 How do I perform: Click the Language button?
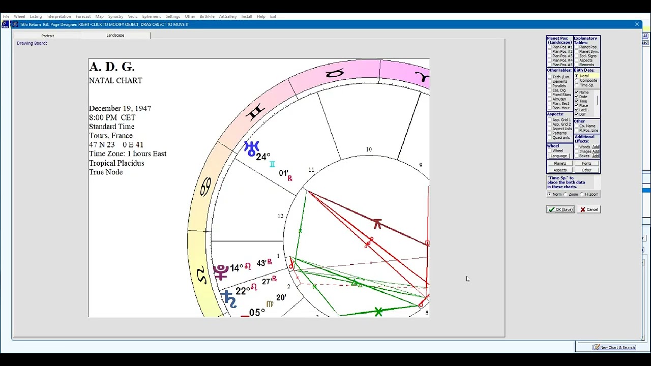pyautogui.click(x=559, y=156)
